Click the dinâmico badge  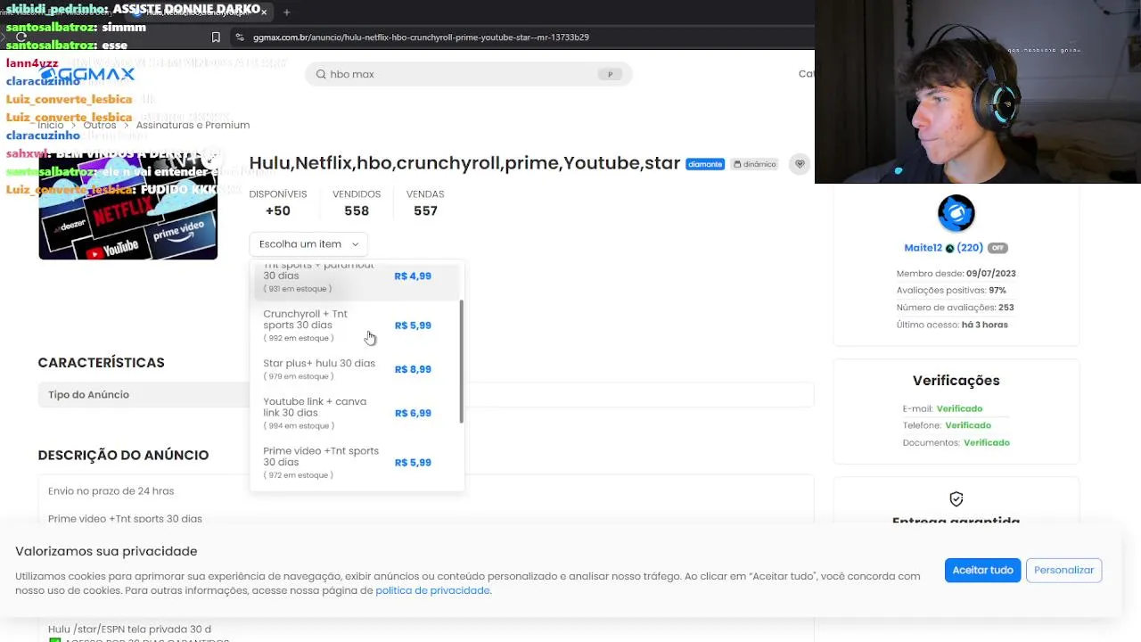(x=754, y=164)
